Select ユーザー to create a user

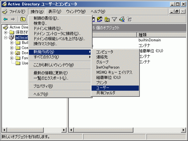[115, 88]
